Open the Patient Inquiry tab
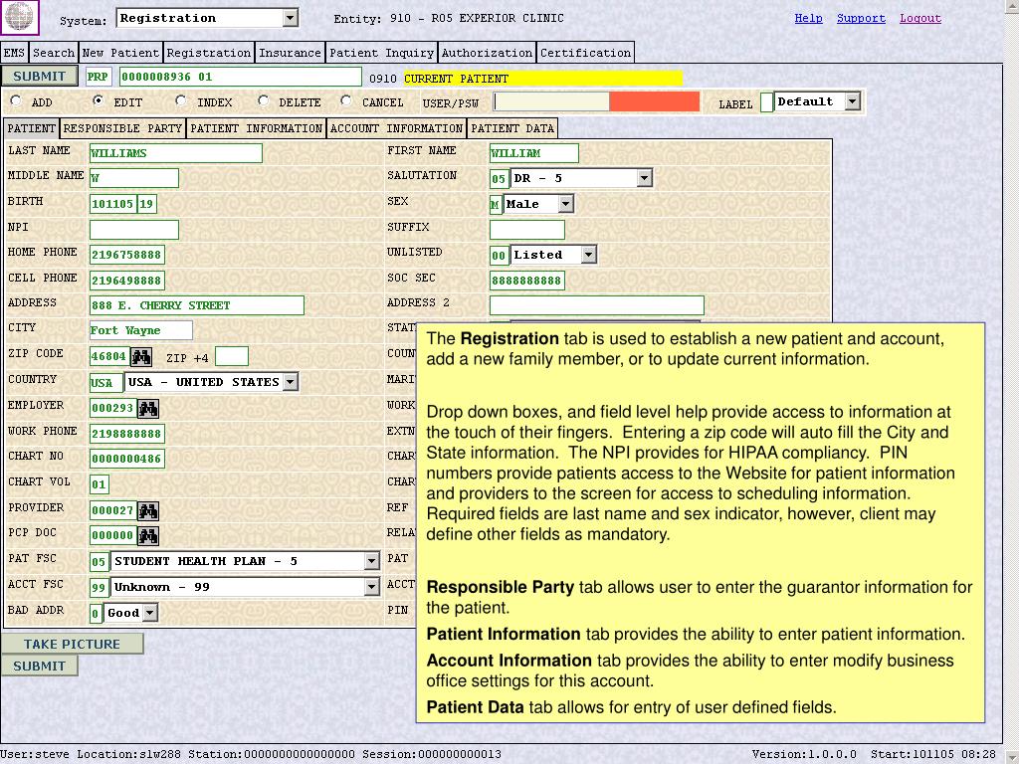Image resolution: width=1019 pixels, height=764 pixels. point(381,53)
